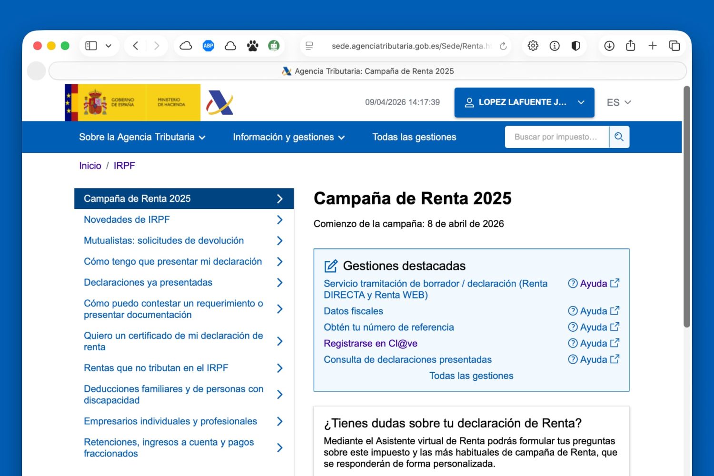Click the Ayuda help icon beside Datos fiscales
Image resolution: width=714 pixels, height=476 pixels.
pos(573,311)
